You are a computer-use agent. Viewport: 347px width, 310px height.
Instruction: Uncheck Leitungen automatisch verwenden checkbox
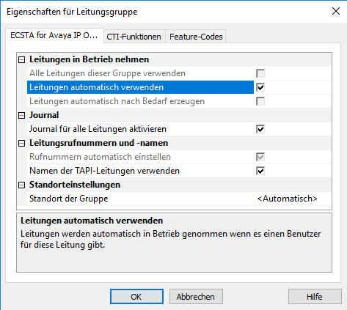[x=260, y=87]
